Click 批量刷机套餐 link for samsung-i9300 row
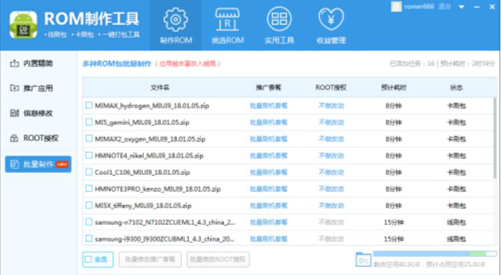 (x=269, y=238)
